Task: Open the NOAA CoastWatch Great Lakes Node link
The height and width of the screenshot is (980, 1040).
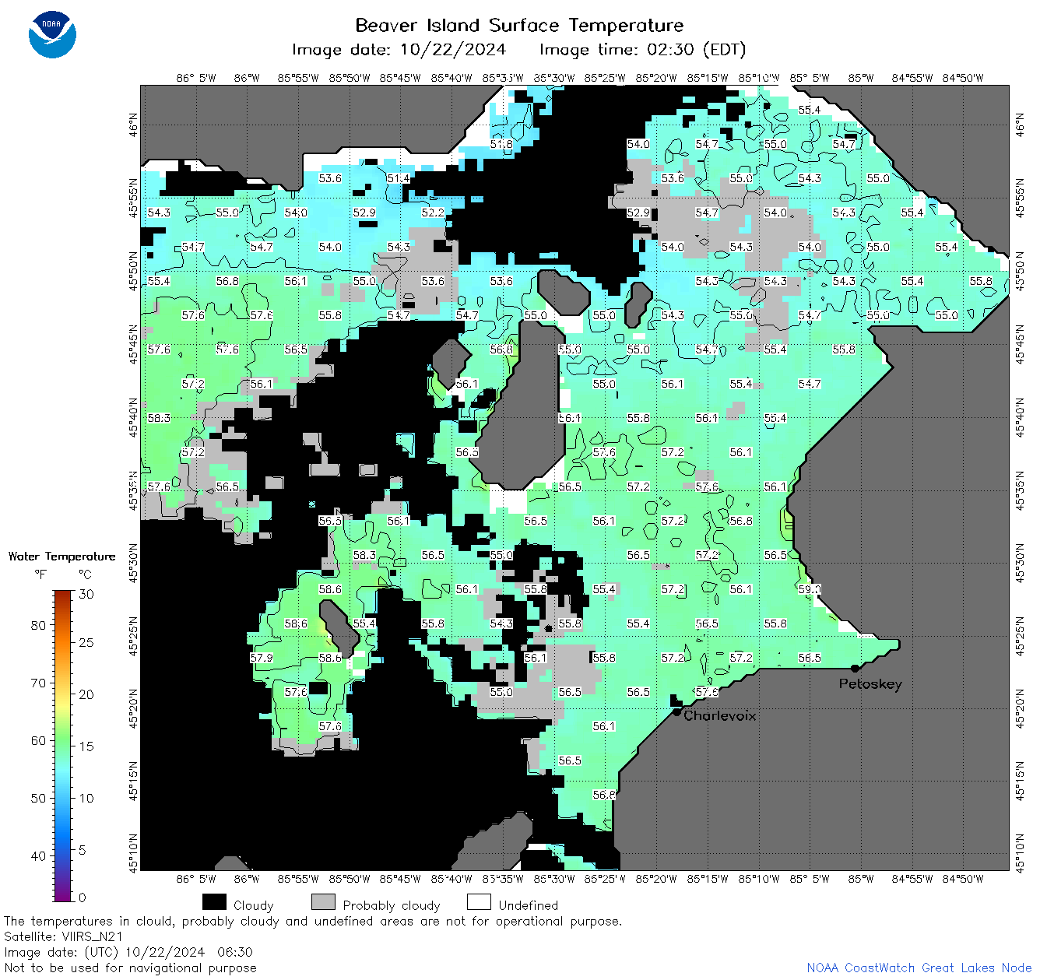Action: pos(919,968)
